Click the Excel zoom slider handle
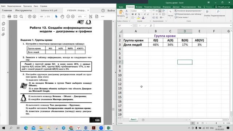Viewport: 233px width, 131px height. coord(216,123)
